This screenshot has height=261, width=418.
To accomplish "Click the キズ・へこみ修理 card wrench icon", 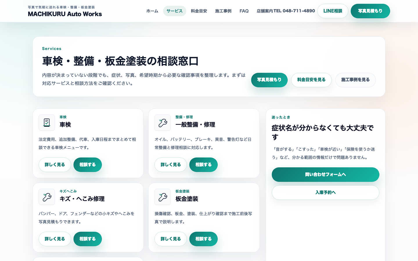I will pos(47,197).
